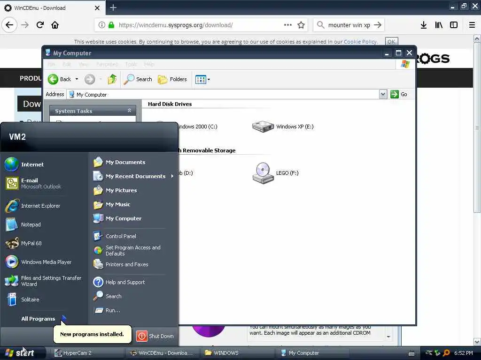The height and width of the screenshot is (360, 481).
Task: Open Back history dropdown arrow
Action: point(77,79)
